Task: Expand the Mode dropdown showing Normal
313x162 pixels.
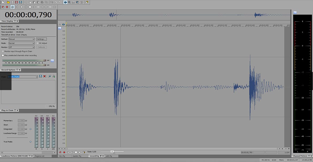Action: (21, 43)
